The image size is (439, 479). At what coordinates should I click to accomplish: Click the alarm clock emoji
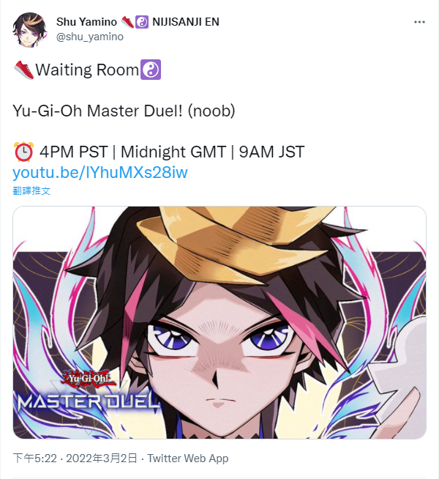23,152
